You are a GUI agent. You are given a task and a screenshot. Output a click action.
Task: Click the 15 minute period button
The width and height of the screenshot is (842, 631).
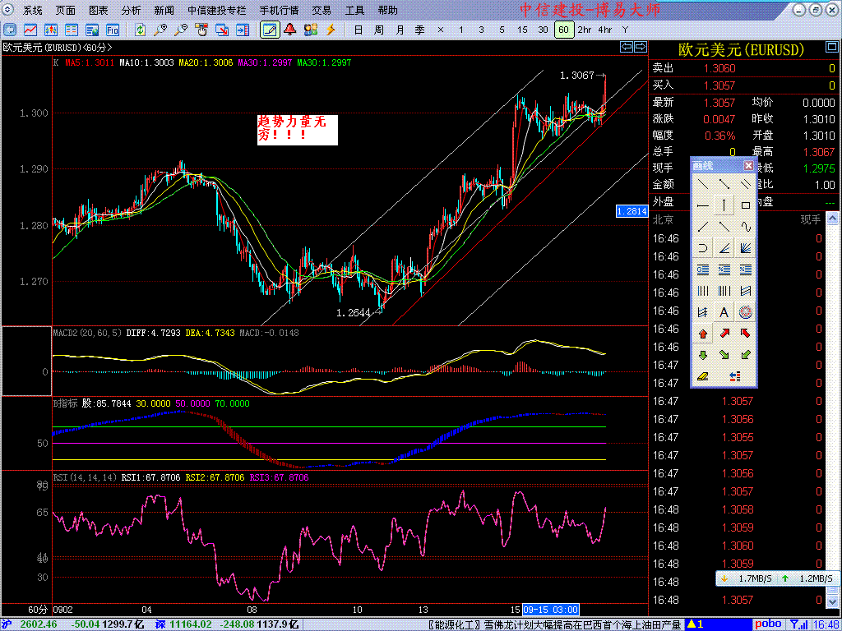(x=522, y=30)
